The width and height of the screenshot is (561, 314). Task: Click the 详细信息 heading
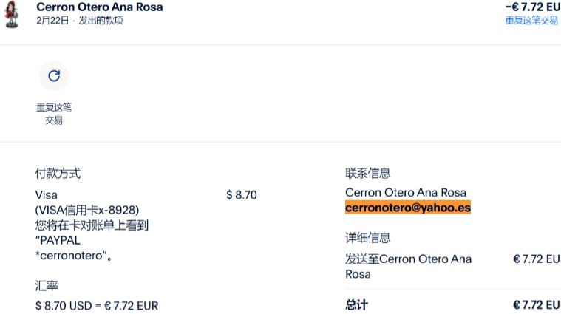[368, 238]
